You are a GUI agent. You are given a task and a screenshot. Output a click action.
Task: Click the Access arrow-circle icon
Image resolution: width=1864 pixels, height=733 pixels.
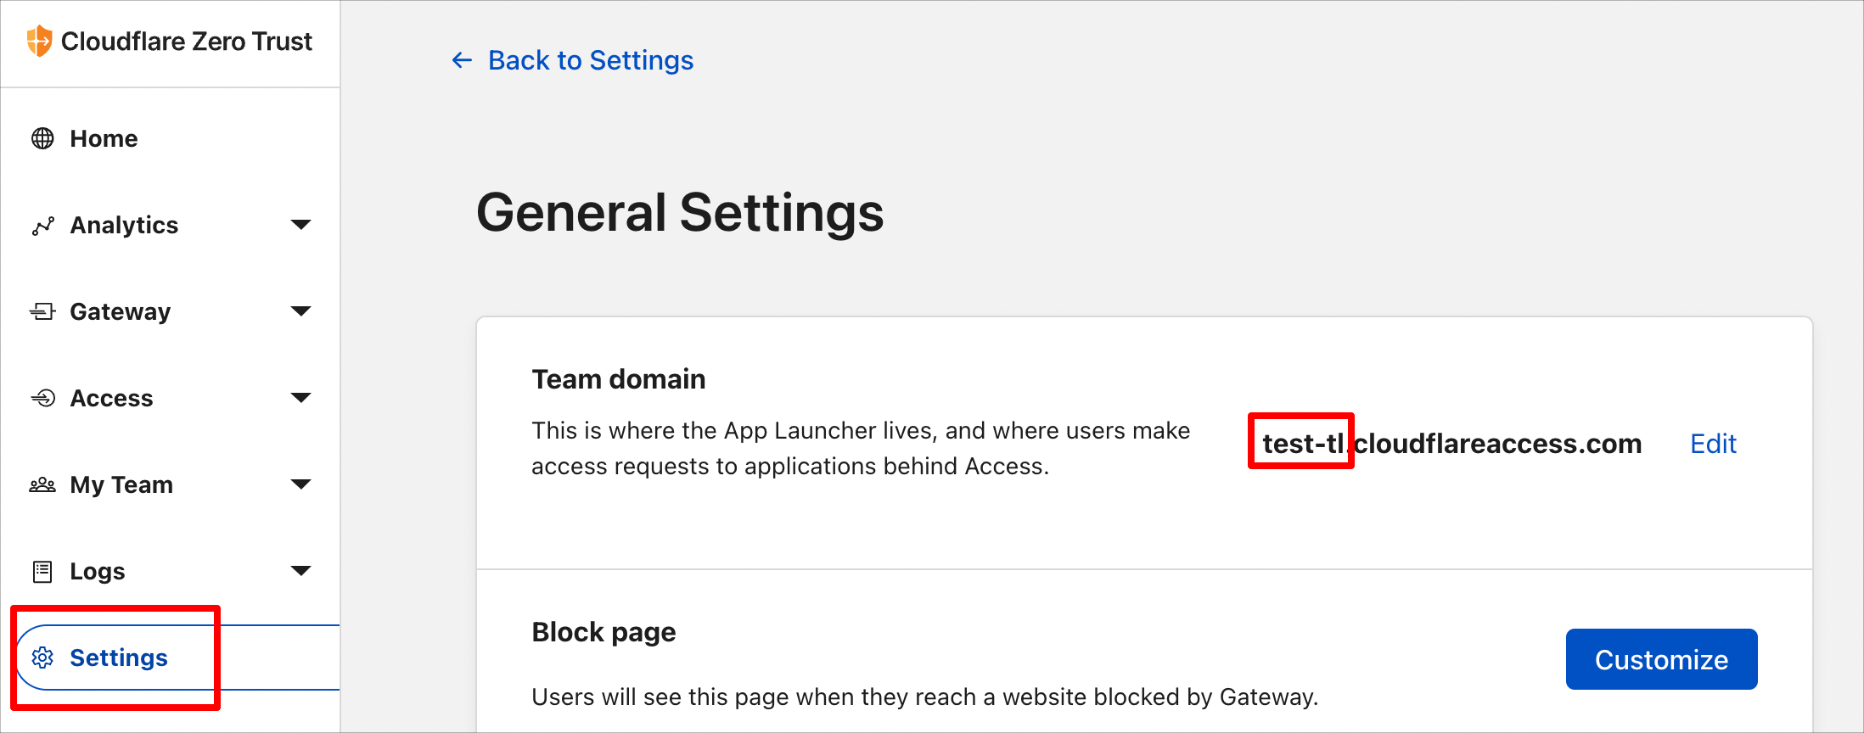[42, 398]
